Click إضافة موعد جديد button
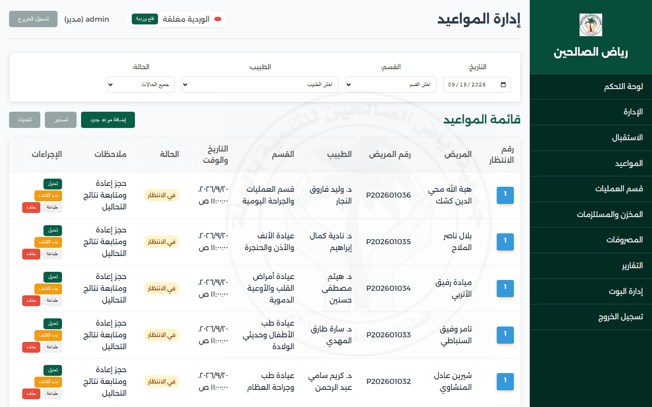The width and height of the screenshot is (652, 407). [108, 120]
